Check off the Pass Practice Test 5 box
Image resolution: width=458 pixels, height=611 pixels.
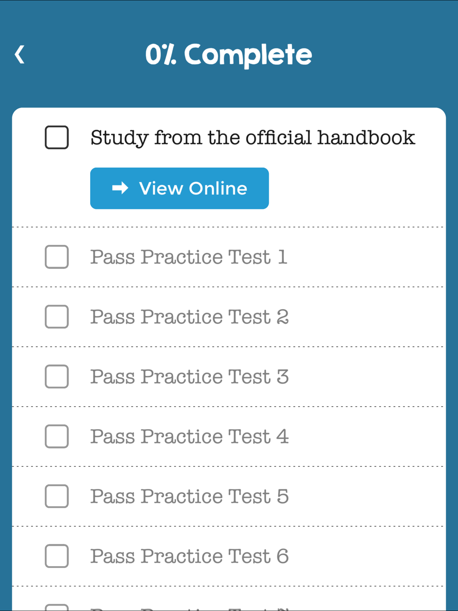click(57, 496)
